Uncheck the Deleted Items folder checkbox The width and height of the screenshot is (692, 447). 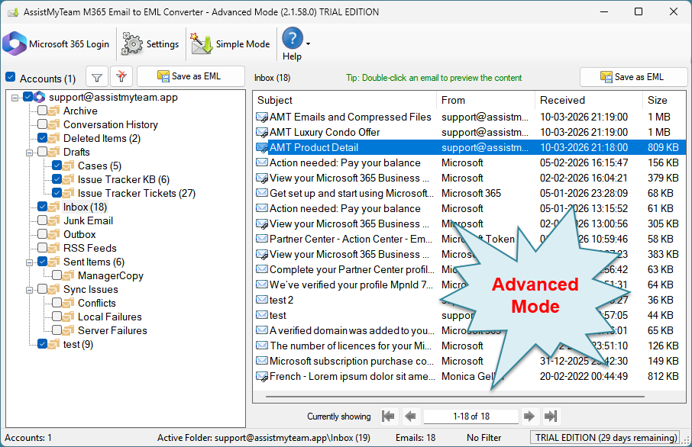coord(43,138)
